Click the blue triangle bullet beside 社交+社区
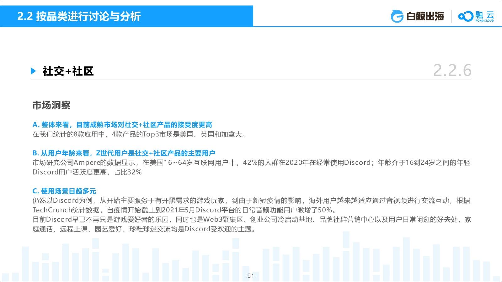 pos(34,71)
